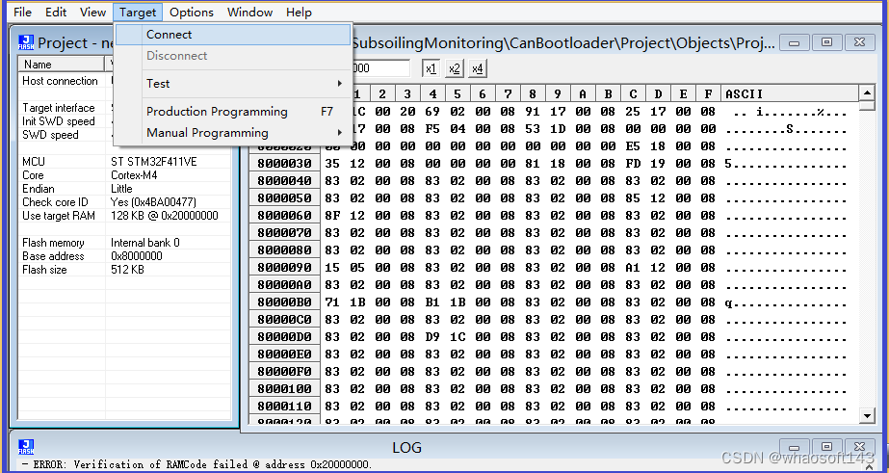Maximize the hex data window
This screenshot has height=473, width=889.
click(826, 42)
